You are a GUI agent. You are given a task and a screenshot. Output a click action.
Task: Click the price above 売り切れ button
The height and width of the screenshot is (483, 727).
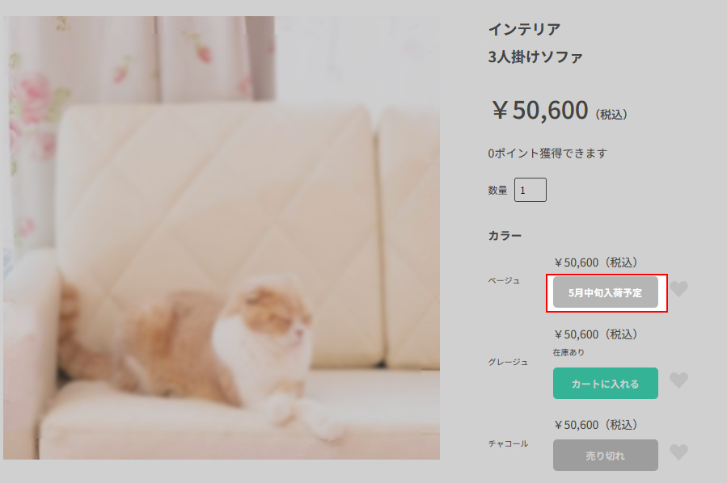(x=596, y=425)
